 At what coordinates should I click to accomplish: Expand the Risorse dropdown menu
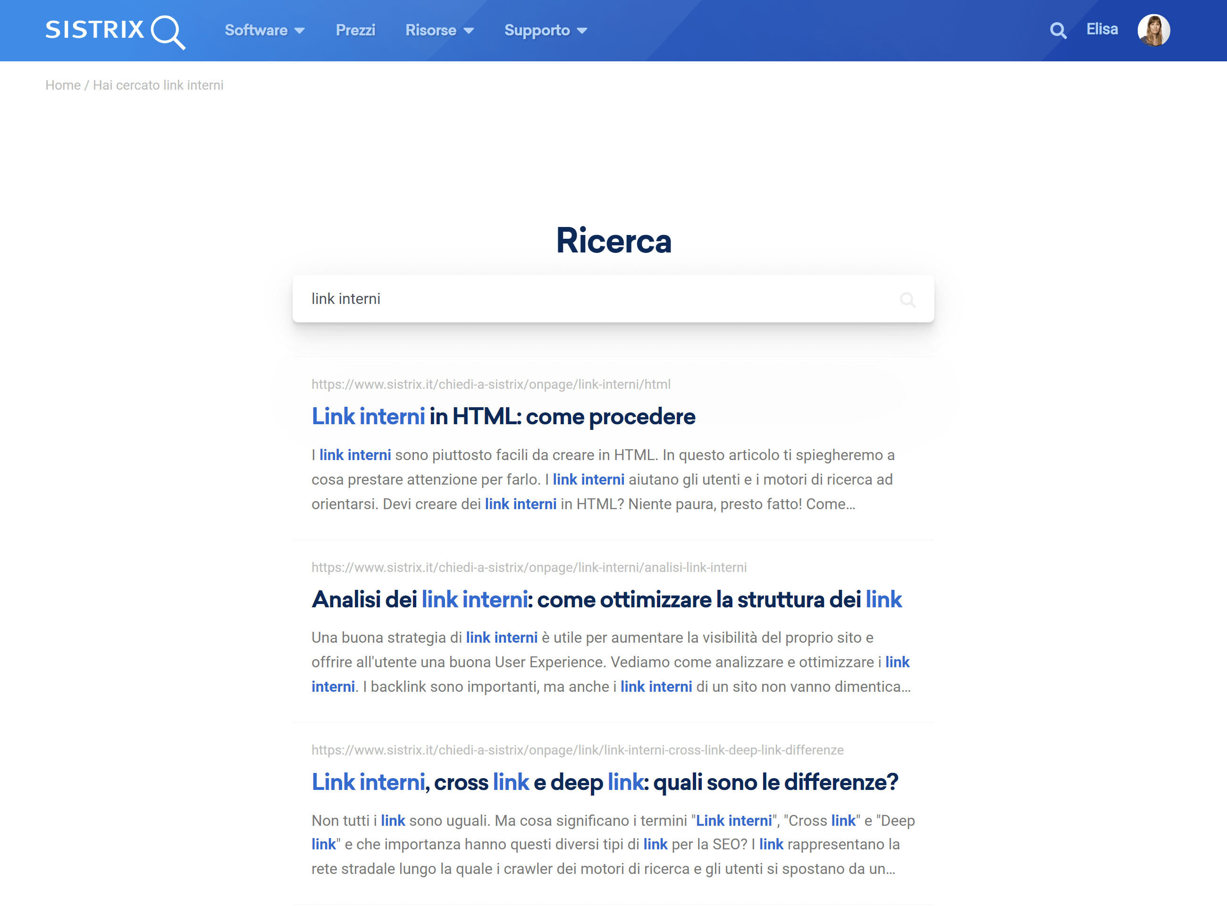click(x=439, y=31)
